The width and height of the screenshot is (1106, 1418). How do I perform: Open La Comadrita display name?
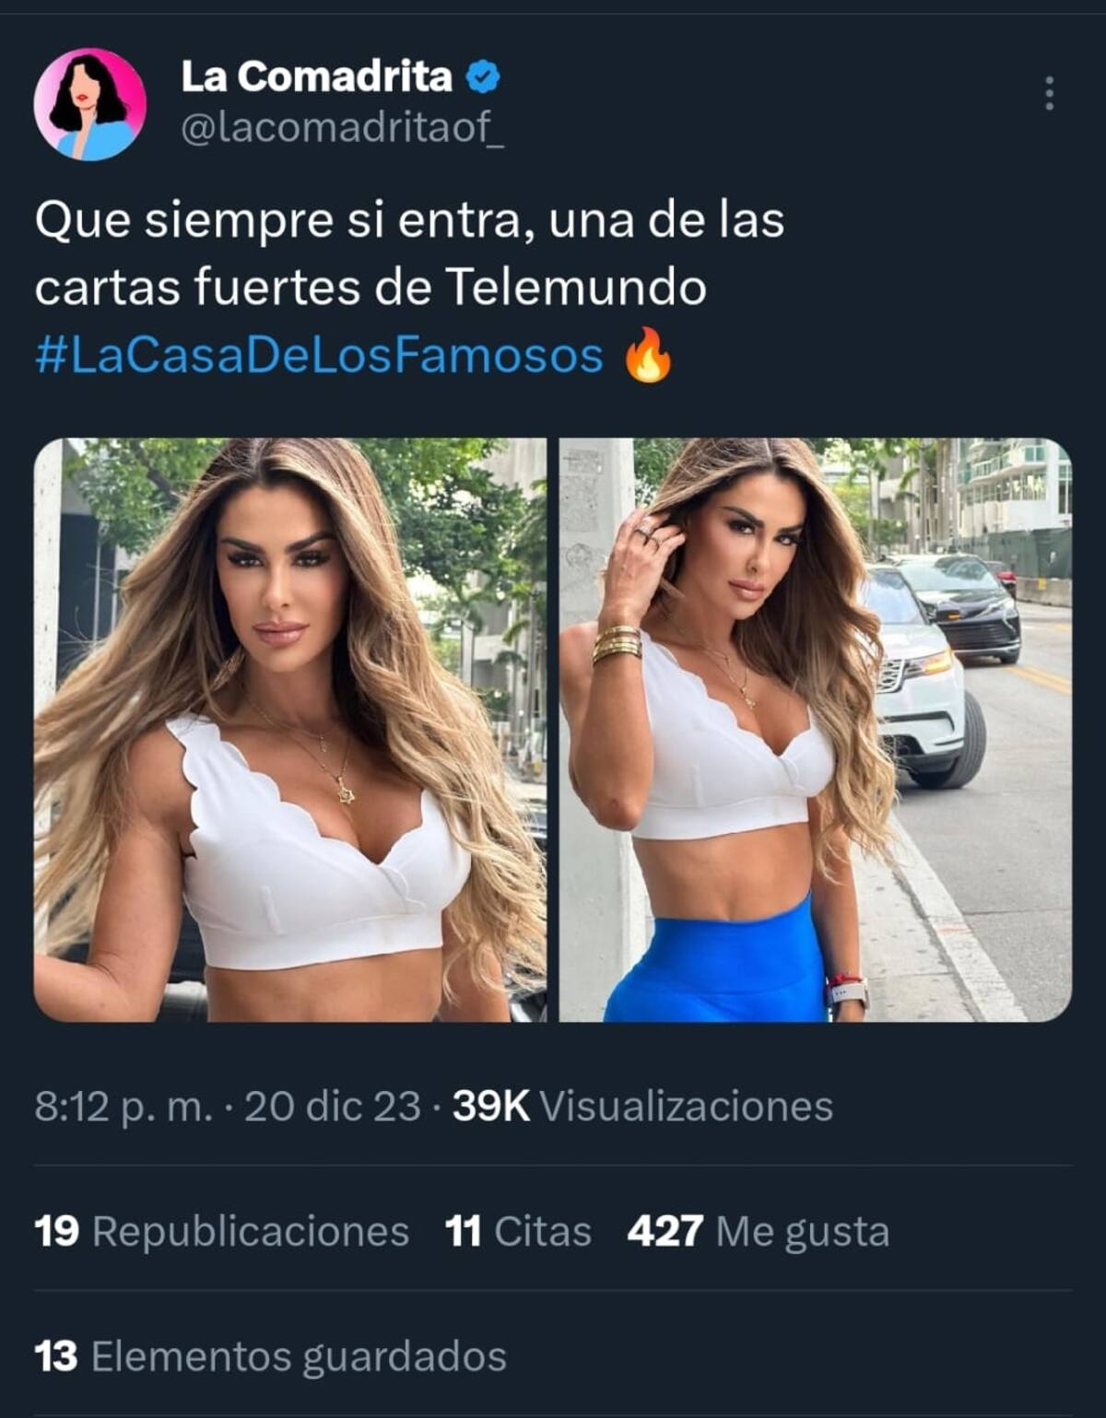click(316, 77)
